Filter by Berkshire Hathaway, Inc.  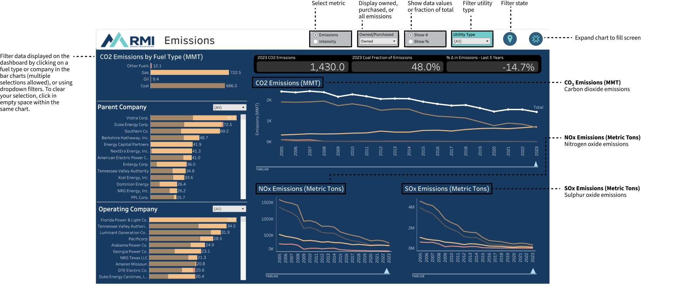click(x=175, y=138)
